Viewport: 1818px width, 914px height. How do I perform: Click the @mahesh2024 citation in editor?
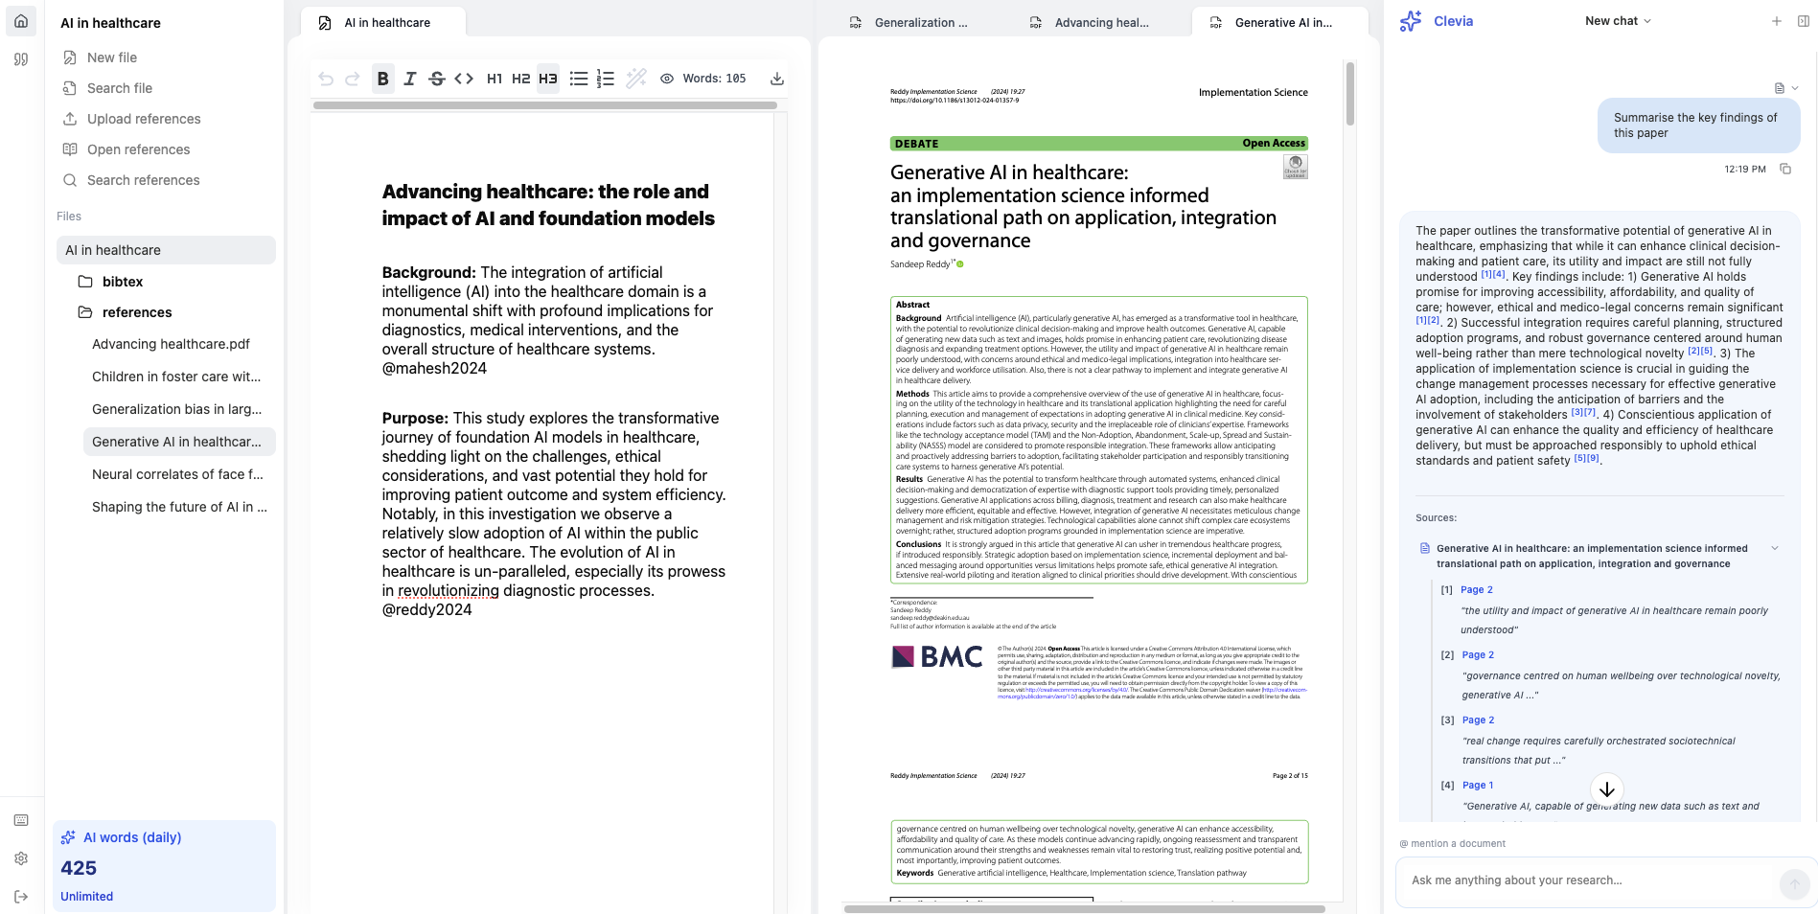click(x=434, y=369)
